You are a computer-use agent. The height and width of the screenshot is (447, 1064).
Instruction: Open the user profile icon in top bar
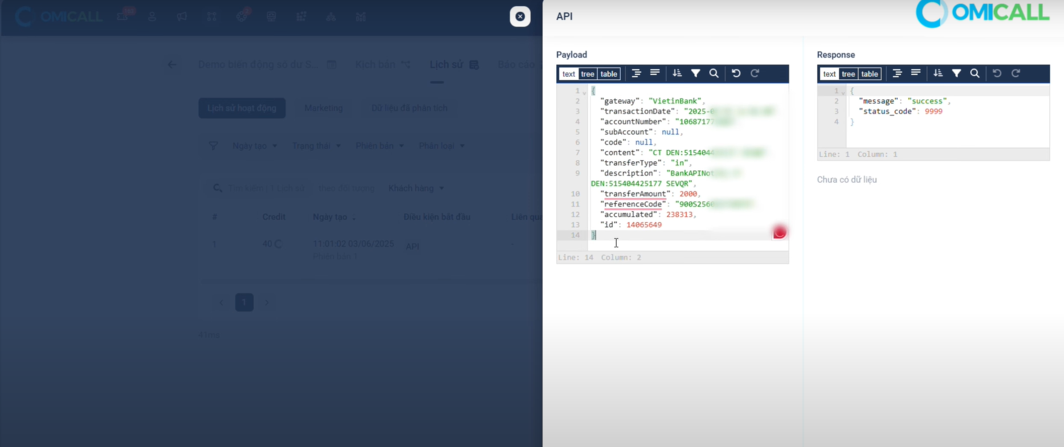pos(152,17)
